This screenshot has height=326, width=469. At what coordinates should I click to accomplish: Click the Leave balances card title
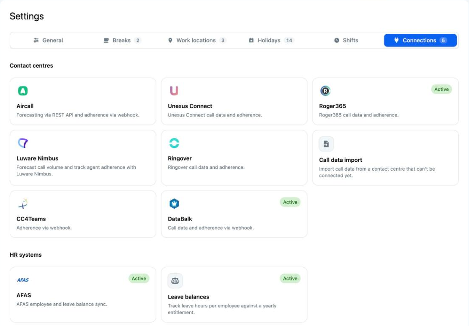188,297
